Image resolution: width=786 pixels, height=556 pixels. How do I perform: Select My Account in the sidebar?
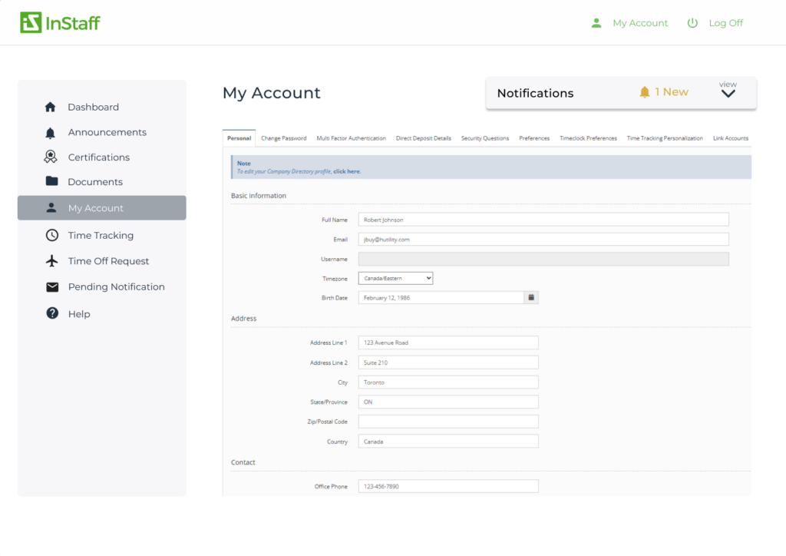point(102,207)
